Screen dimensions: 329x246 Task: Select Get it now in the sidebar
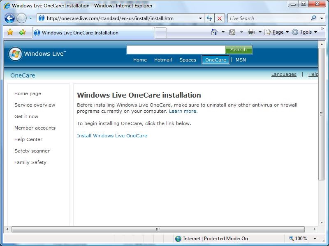(x=26, y=116)
